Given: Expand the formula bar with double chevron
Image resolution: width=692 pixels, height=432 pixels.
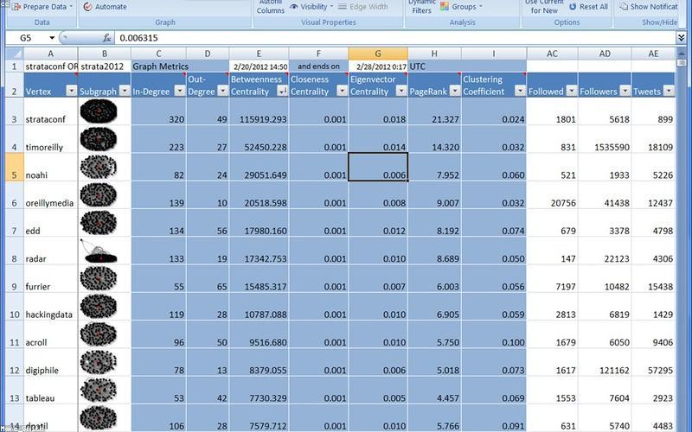Looking at the screenshot, I should pos(682,38).
